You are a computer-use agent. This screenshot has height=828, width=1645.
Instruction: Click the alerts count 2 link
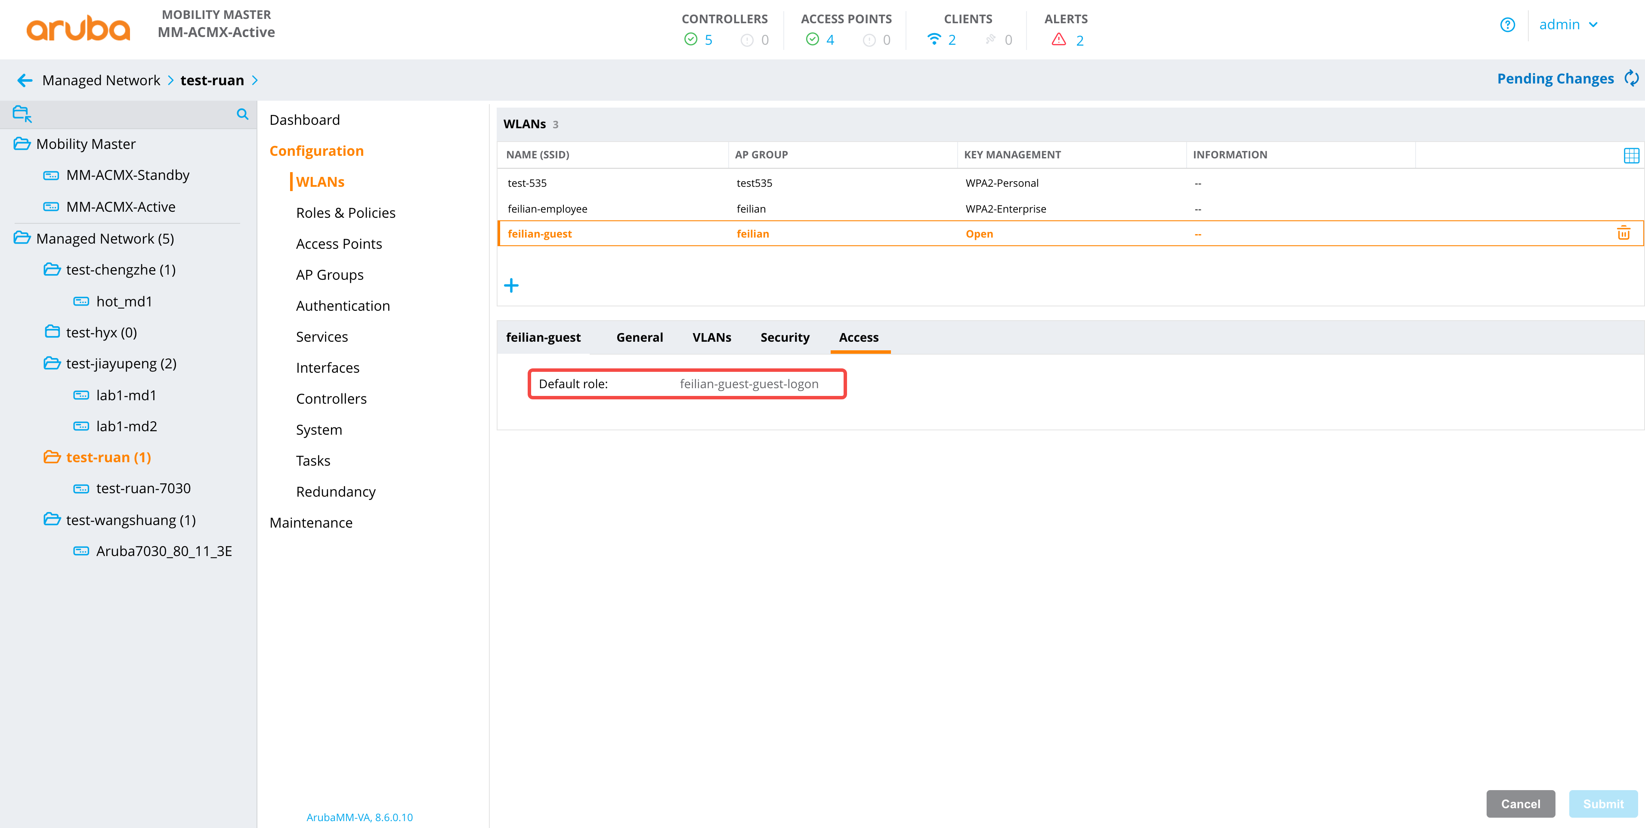pos(1079,40)
